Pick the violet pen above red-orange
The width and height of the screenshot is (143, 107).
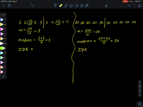(3, 62)
